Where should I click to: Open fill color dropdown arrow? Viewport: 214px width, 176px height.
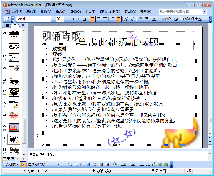click(x=119, y=165)
